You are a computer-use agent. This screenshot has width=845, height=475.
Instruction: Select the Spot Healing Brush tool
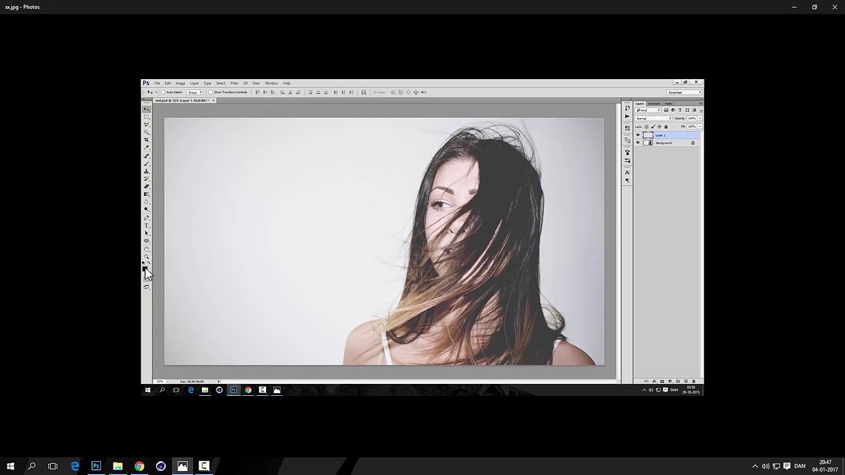coord(147,156)
